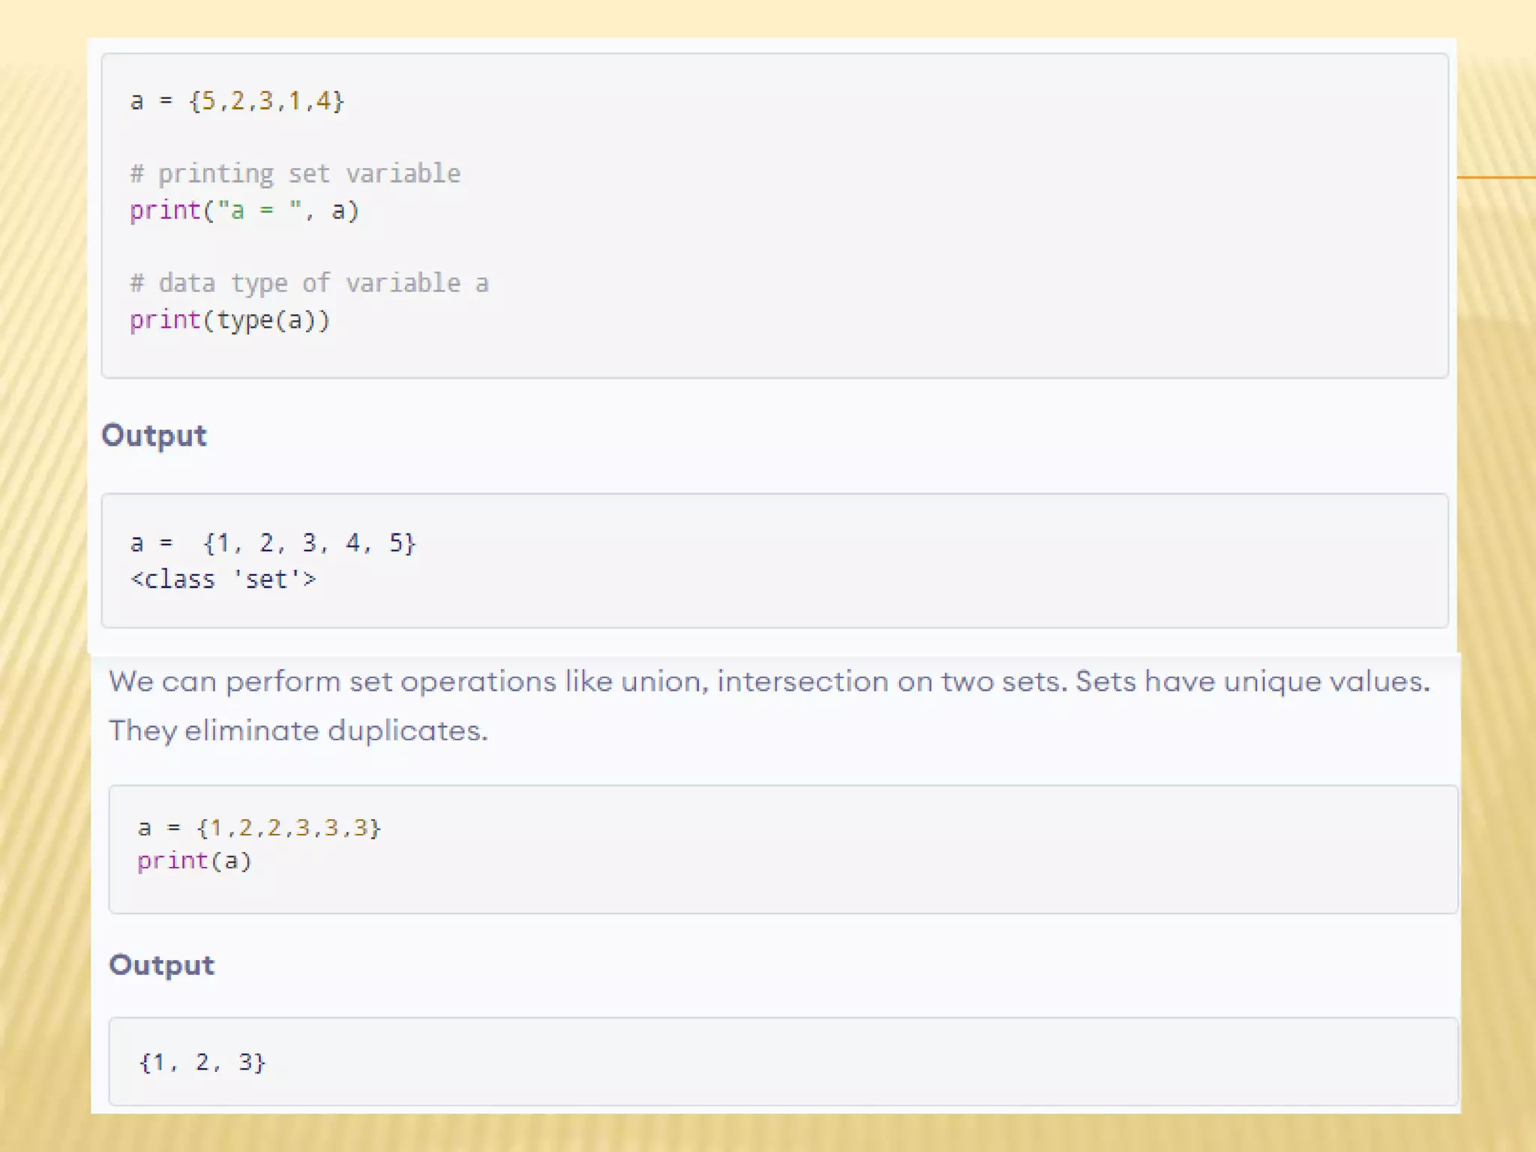Click print(a) in the second code block

pyautogui.click(x=194, y=861)
